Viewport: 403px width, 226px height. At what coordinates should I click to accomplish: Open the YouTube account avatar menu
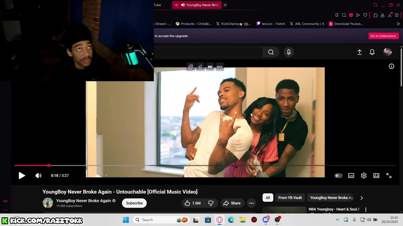pos(388,52)
